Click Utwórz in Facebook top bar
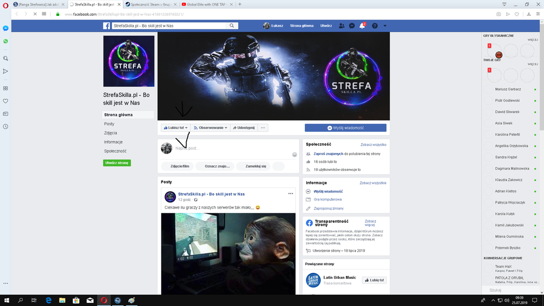The width and height of the screenshot is (544, 306). coord(326,26)
